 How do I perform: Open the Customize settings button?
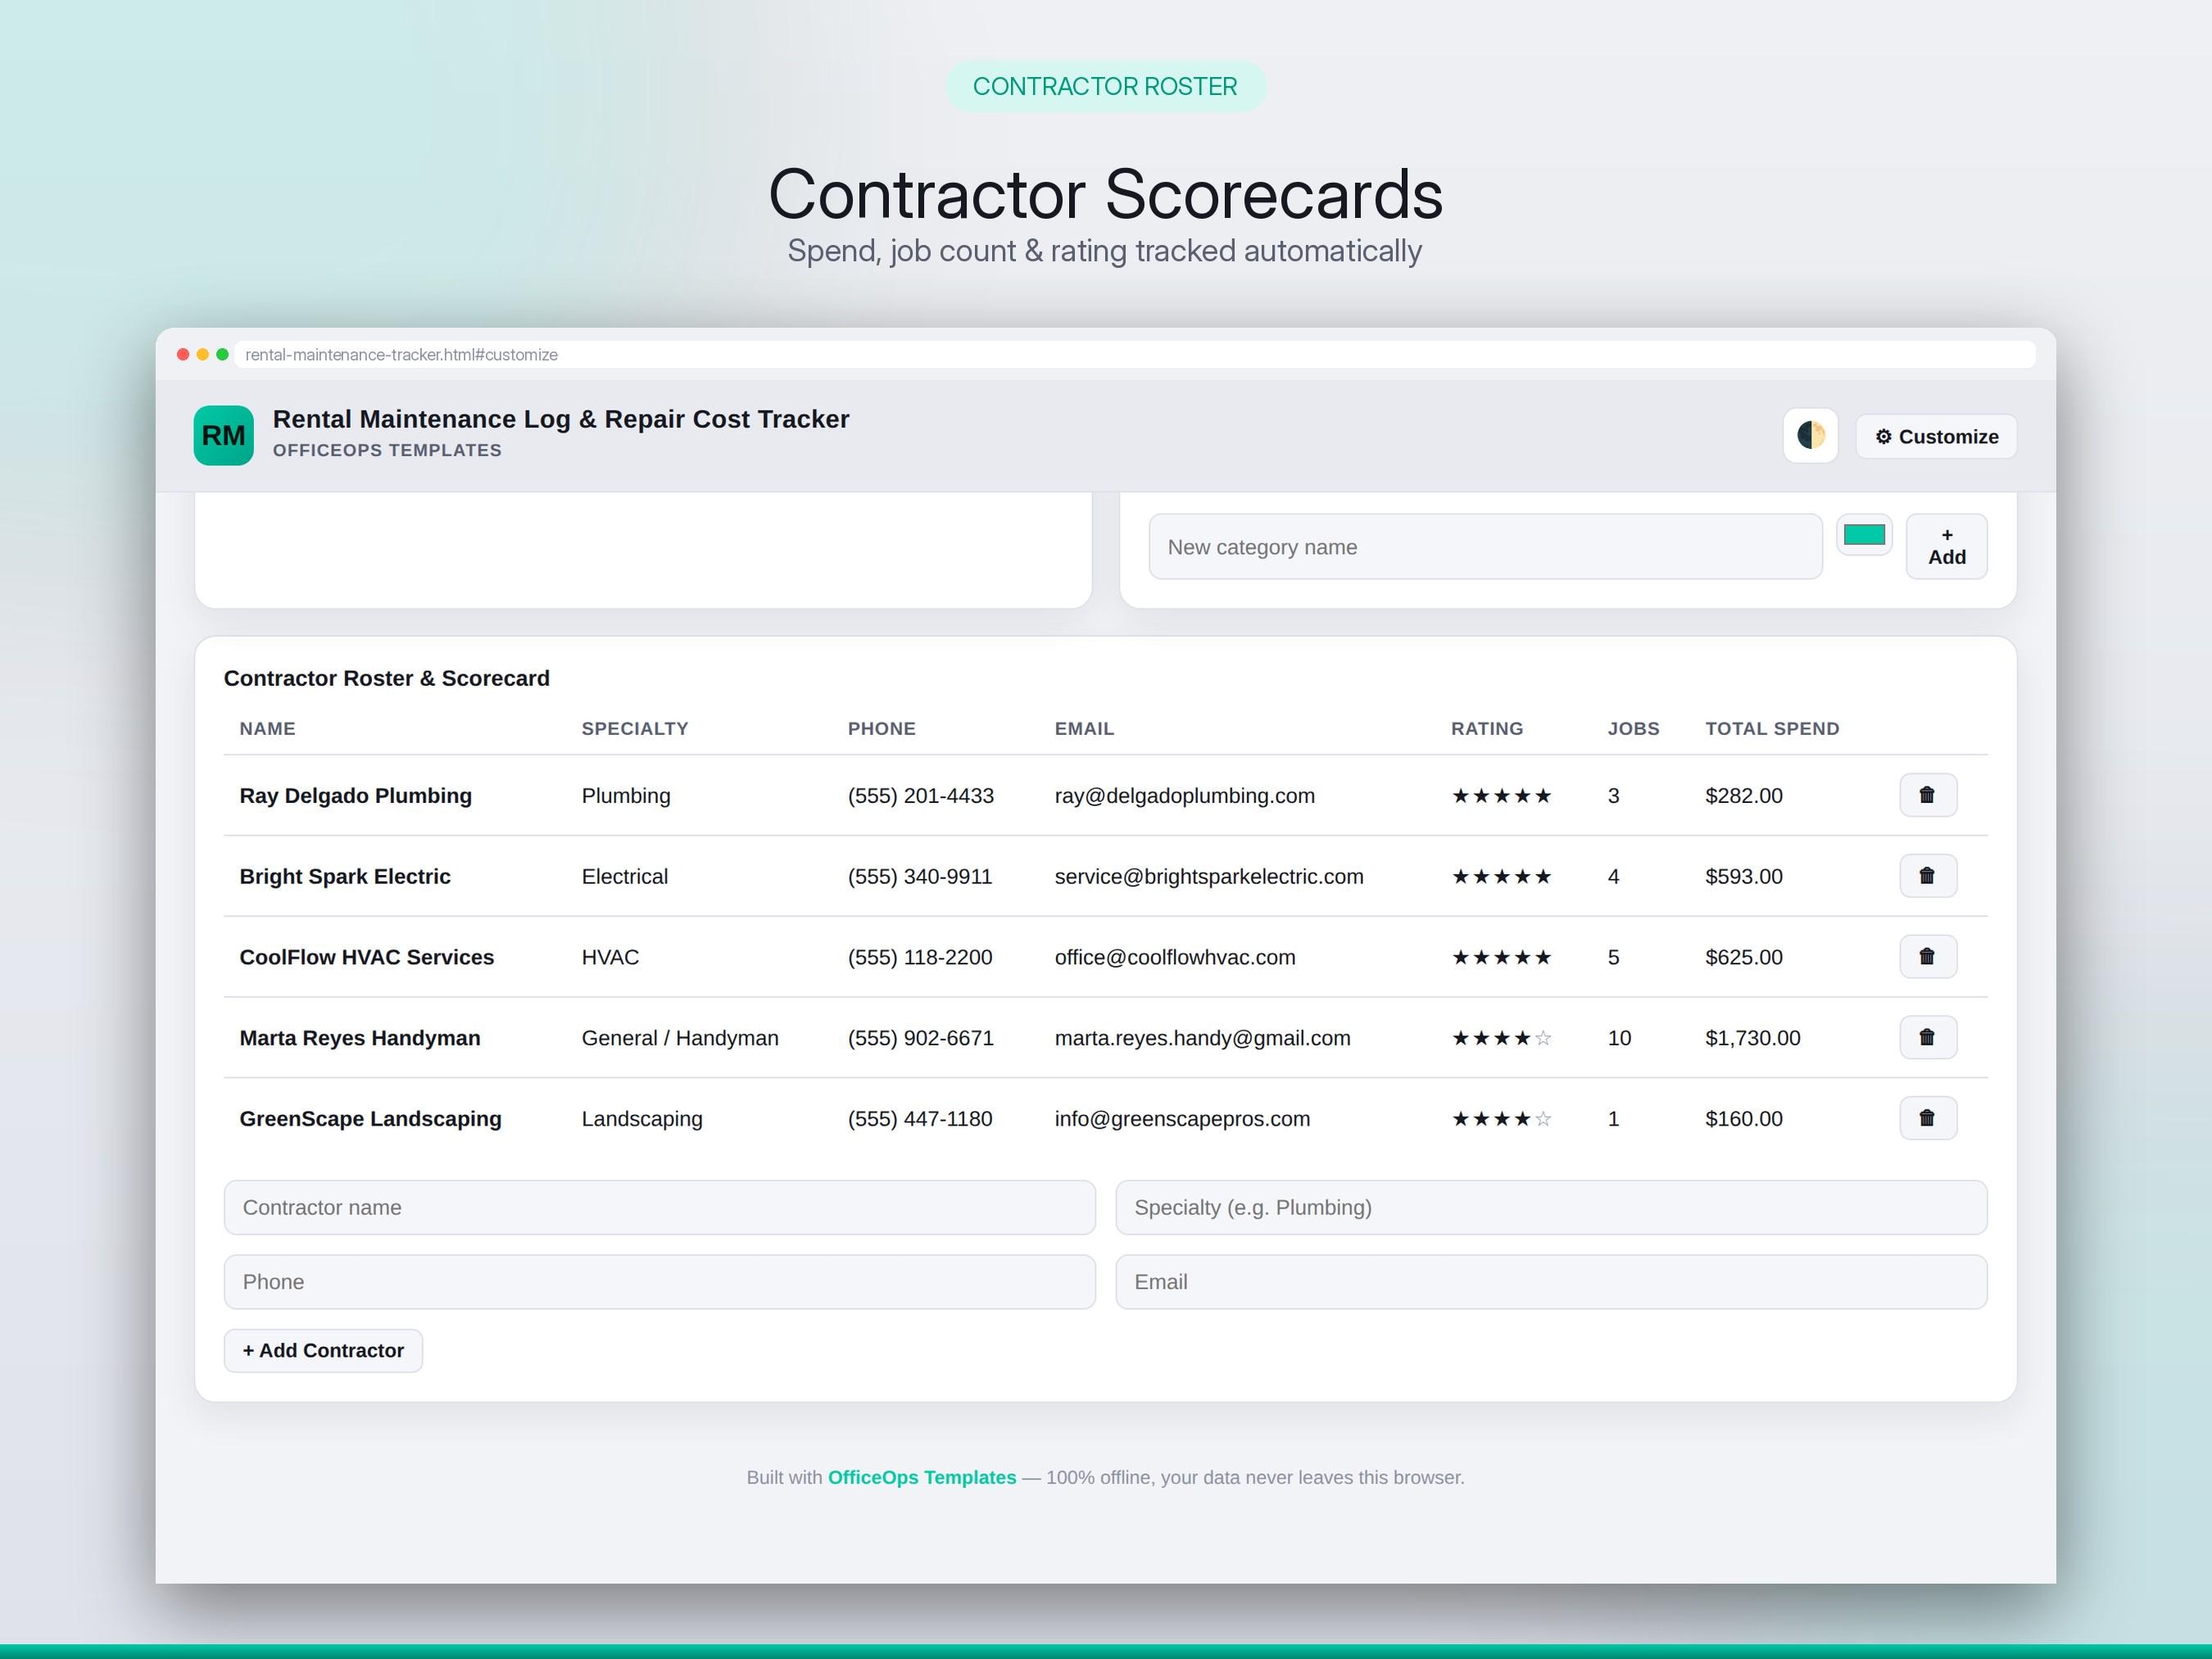(x=1936, y=436)
